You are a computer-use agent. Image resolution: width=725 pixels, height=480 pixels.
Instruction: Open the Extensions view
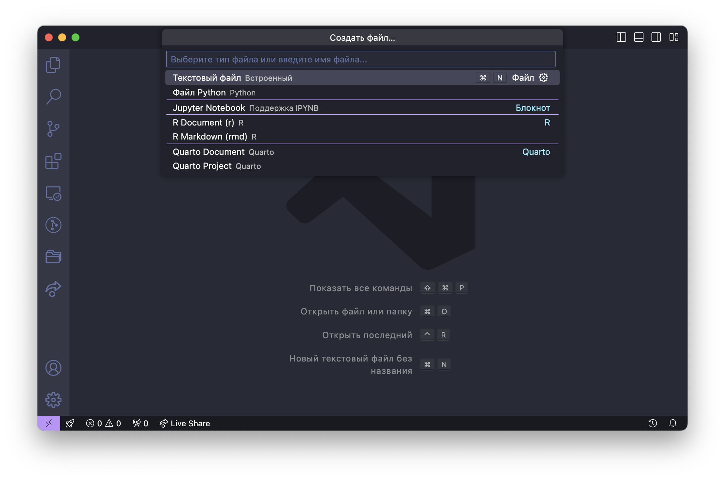(53, 161)
